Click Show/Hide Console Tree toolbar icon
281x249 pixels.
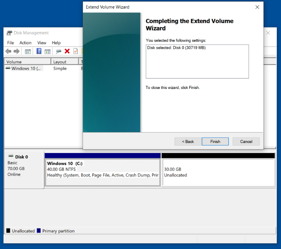coord(28,51)
